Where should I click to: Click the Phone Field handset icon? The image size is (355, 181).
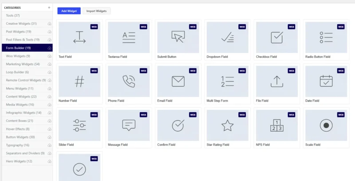tap(129, 81)
